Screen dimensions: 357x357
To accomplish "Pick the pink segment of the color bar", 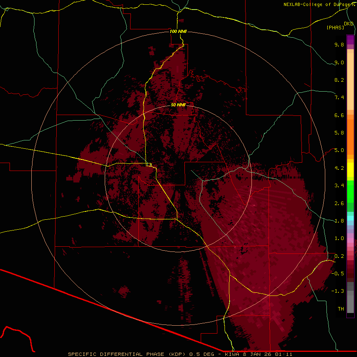I will (x=350, y=240).
